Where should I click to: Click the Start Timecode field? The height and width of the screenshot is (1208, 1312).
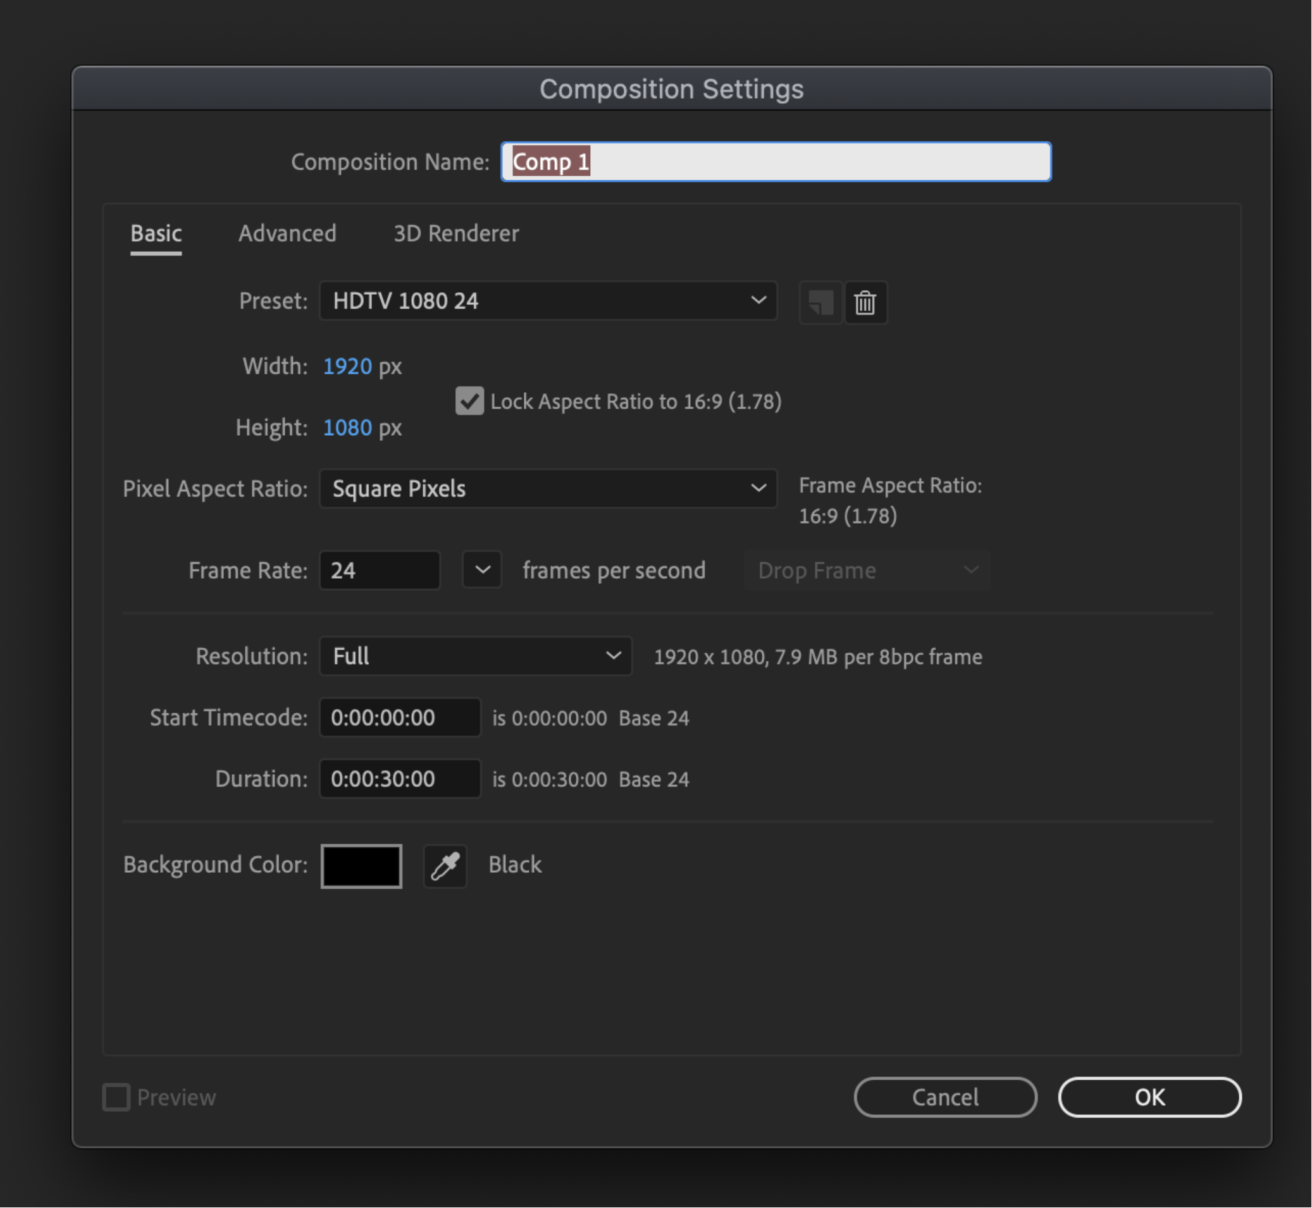click(x=400, y=718)
